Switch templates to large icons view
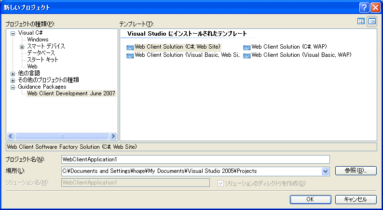This screenshot has height=210, width=383. tap(361, 21)
